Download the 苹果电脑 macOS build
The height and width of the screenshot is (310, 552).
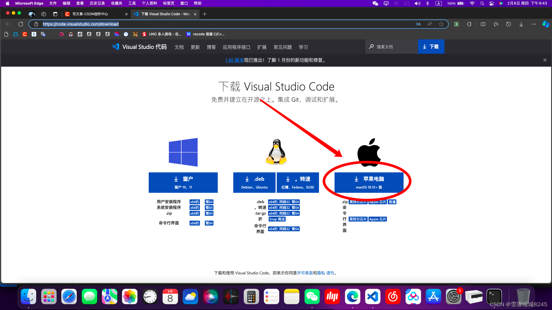click(369, 182)
